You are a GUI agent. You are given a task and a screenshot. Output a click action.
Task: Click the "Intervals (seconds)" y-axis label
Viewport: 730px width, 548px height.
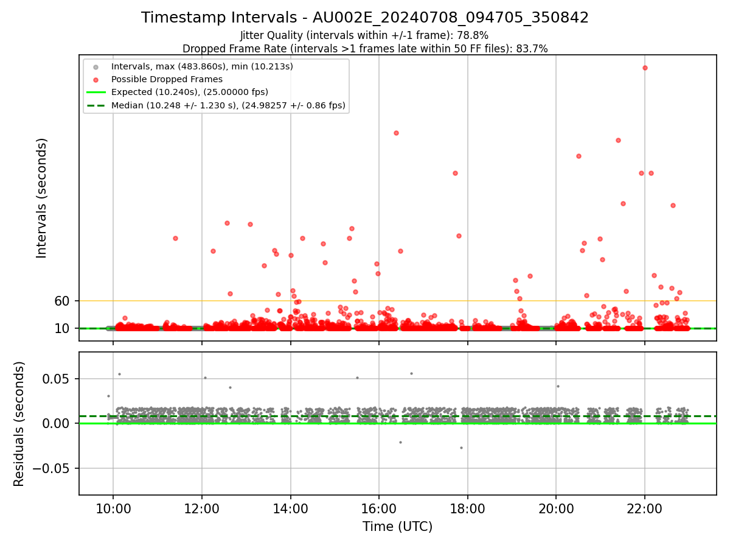pyautogui.click(x=41, y=198)
